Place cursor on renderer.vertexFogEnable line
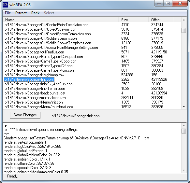Image resolution: width=190 pixels, height=183 pixels. click(25, 142)
